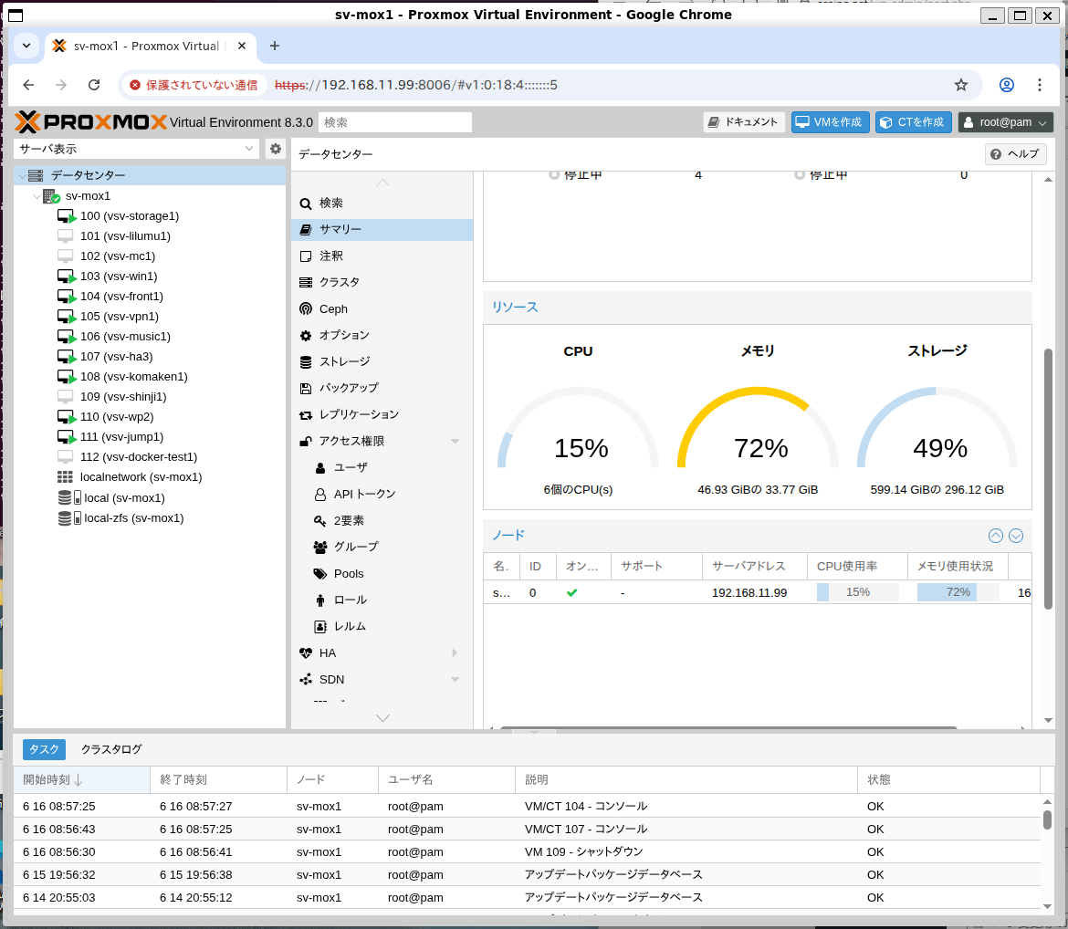Click the summary panel vertical scrollbar
Screen dimensions: 1068x929
pyautogui.click(x=1048, y=479)
